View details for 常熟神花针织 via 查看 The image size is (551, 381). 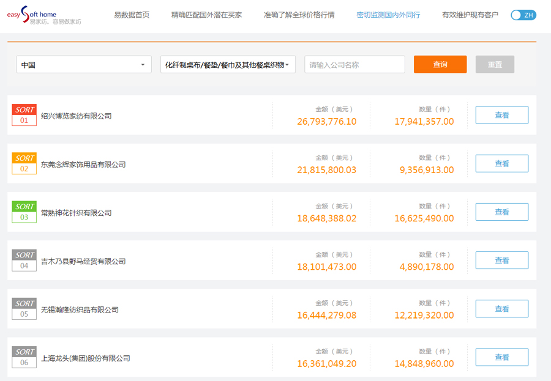tap(502, 212)
